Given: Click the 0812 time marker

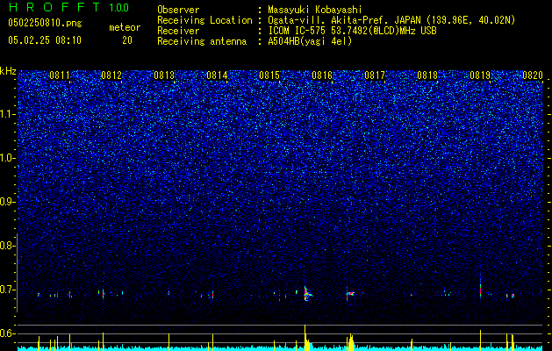Looking at the screenshot, I should 111,75.
